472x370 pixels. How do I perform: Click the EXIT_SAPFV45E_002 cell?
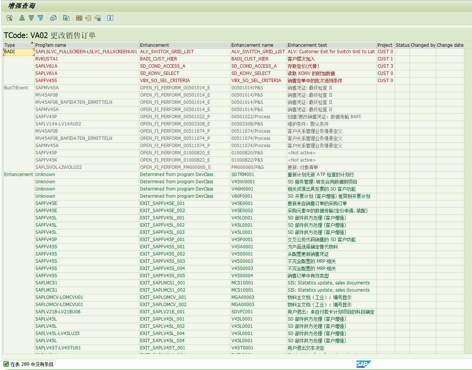click(185, 211)
